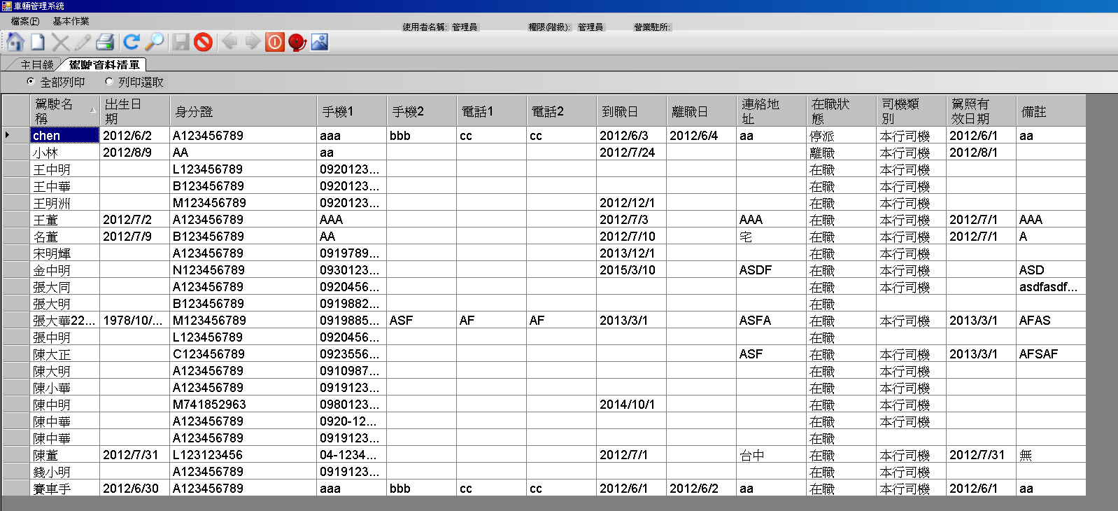Image resolution: width=1118 pixels, height=511 pixels.
Task: Switch to the 駕駛資料清單 tab
Action: point(104,65)
